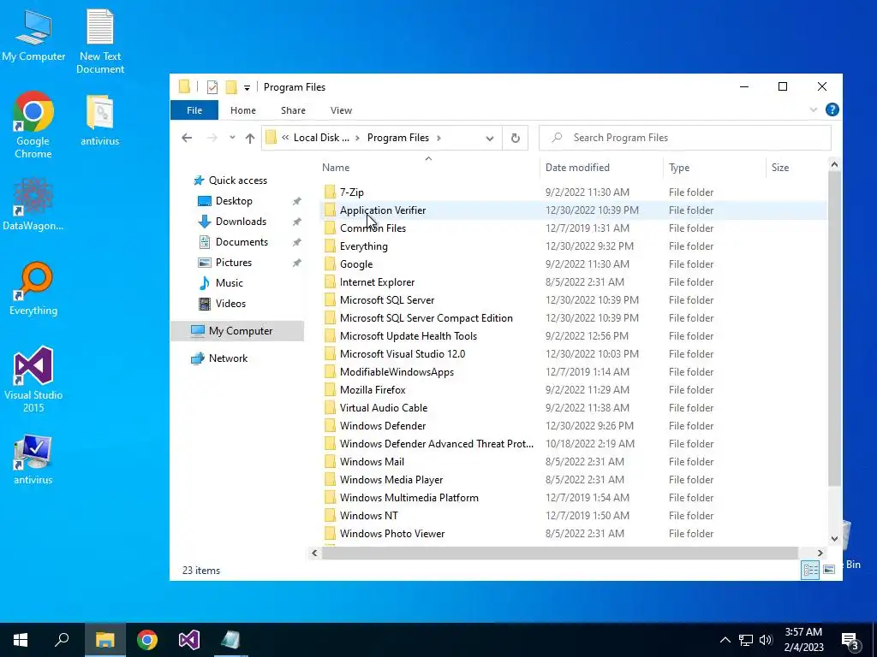The height and width of the screenshot is (657, 877).
Task: Expand the address bar history dropdown
Action: click(489, 138)
